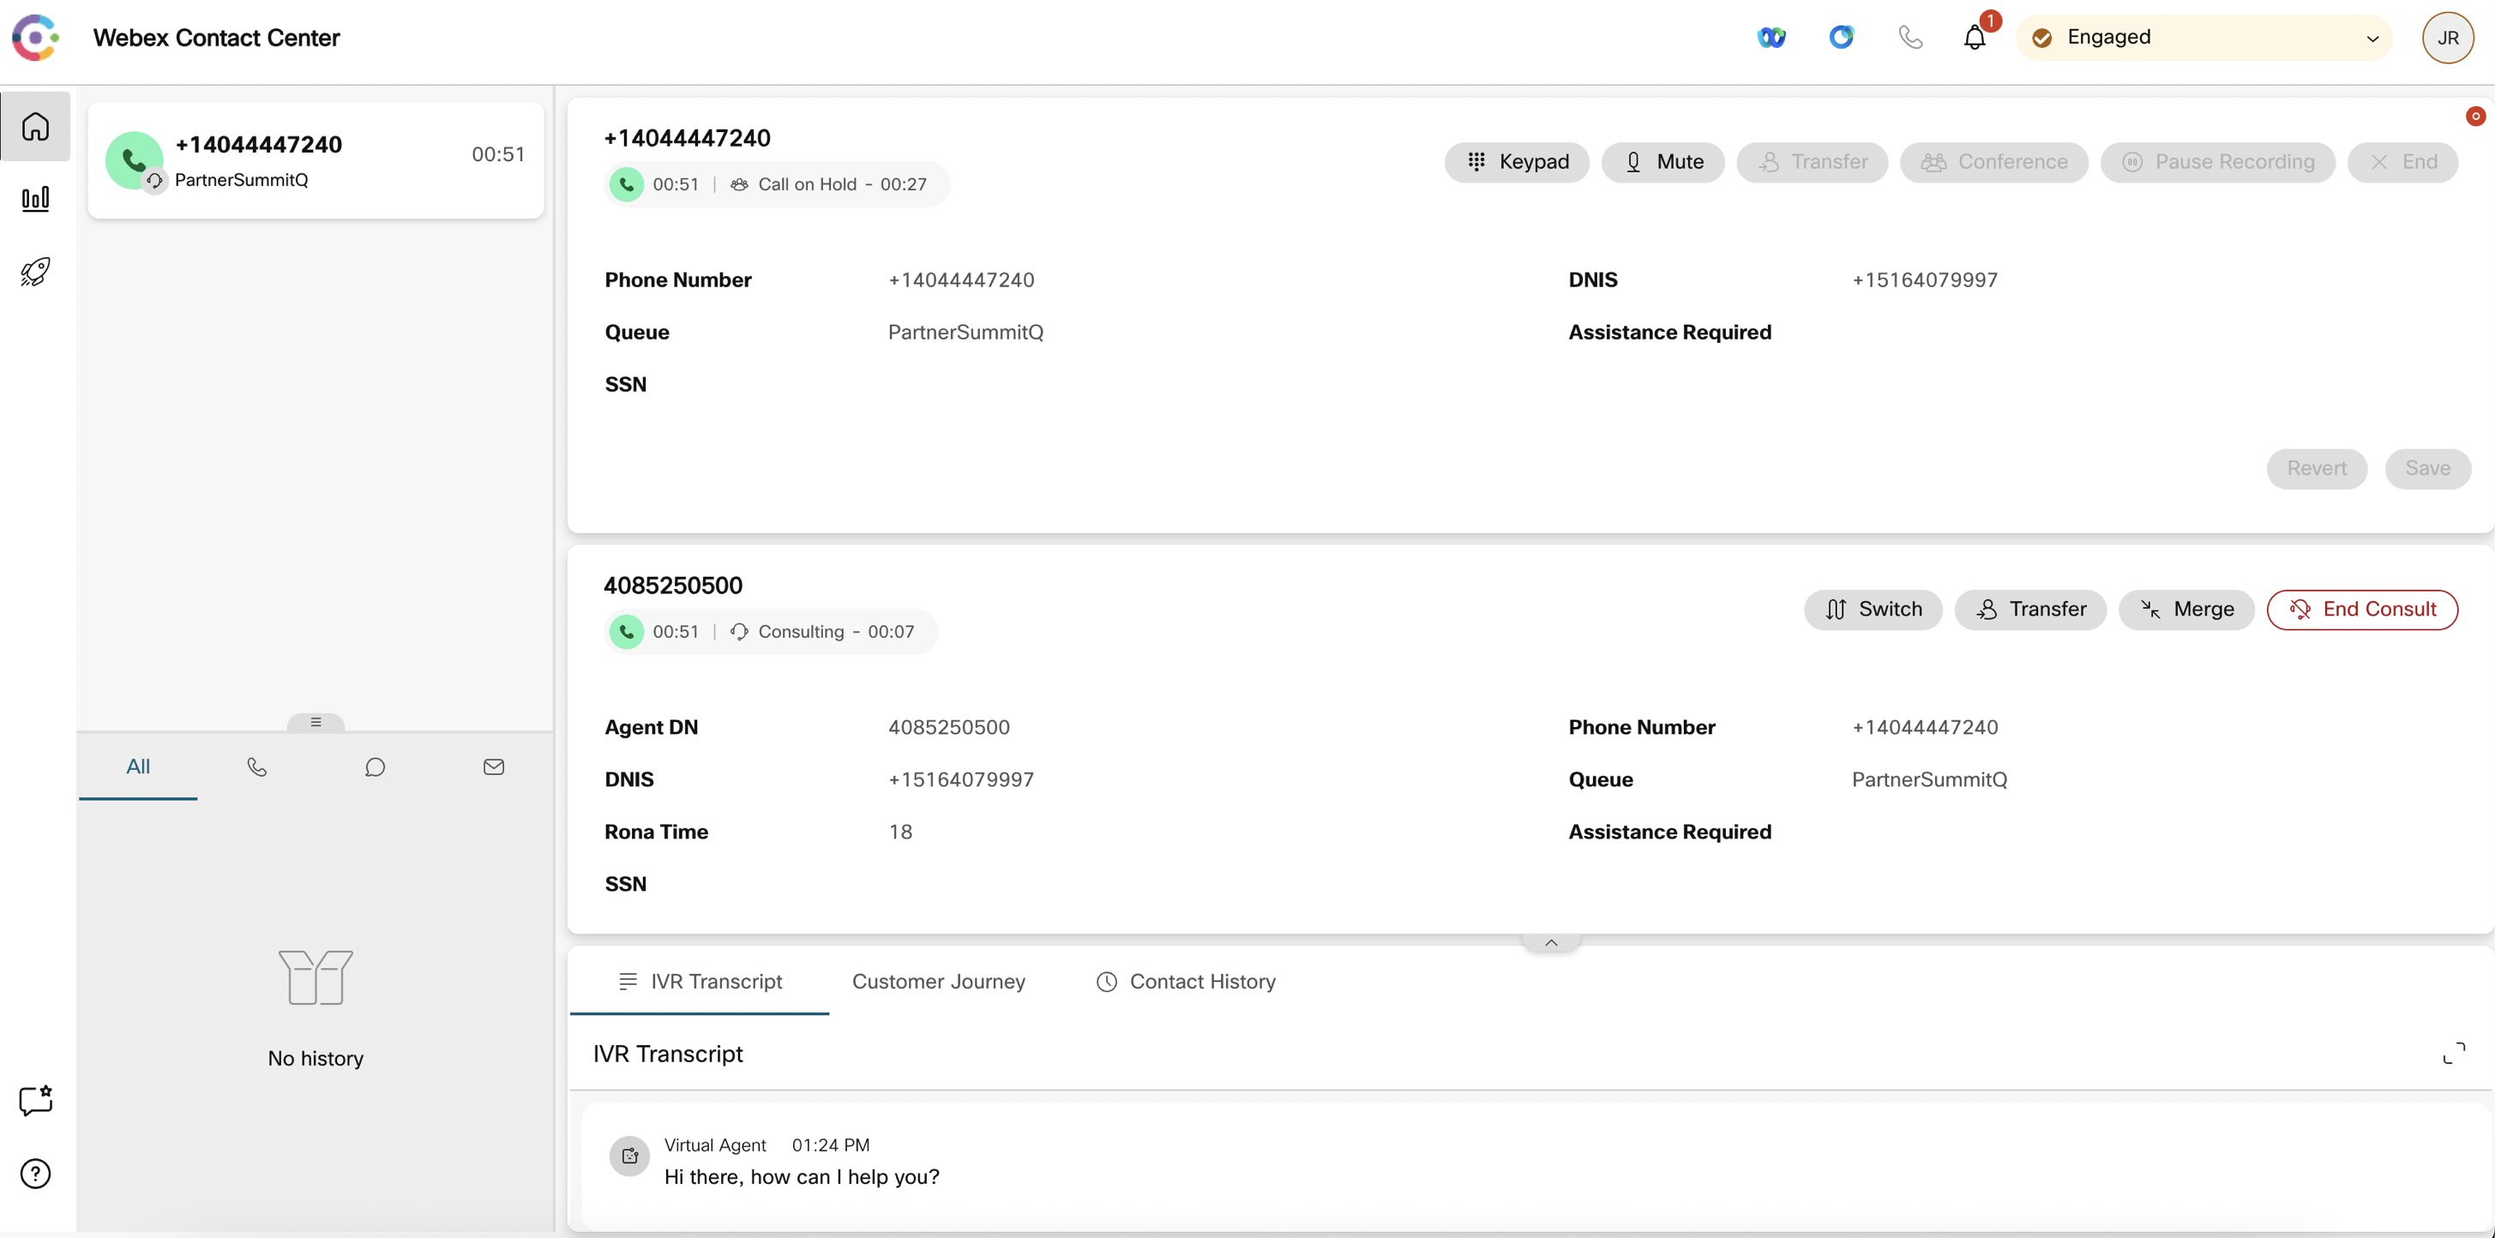Open the feedback chat star icon
The width and height of the screenshot is (2495, 1238).
[36, 1101]
